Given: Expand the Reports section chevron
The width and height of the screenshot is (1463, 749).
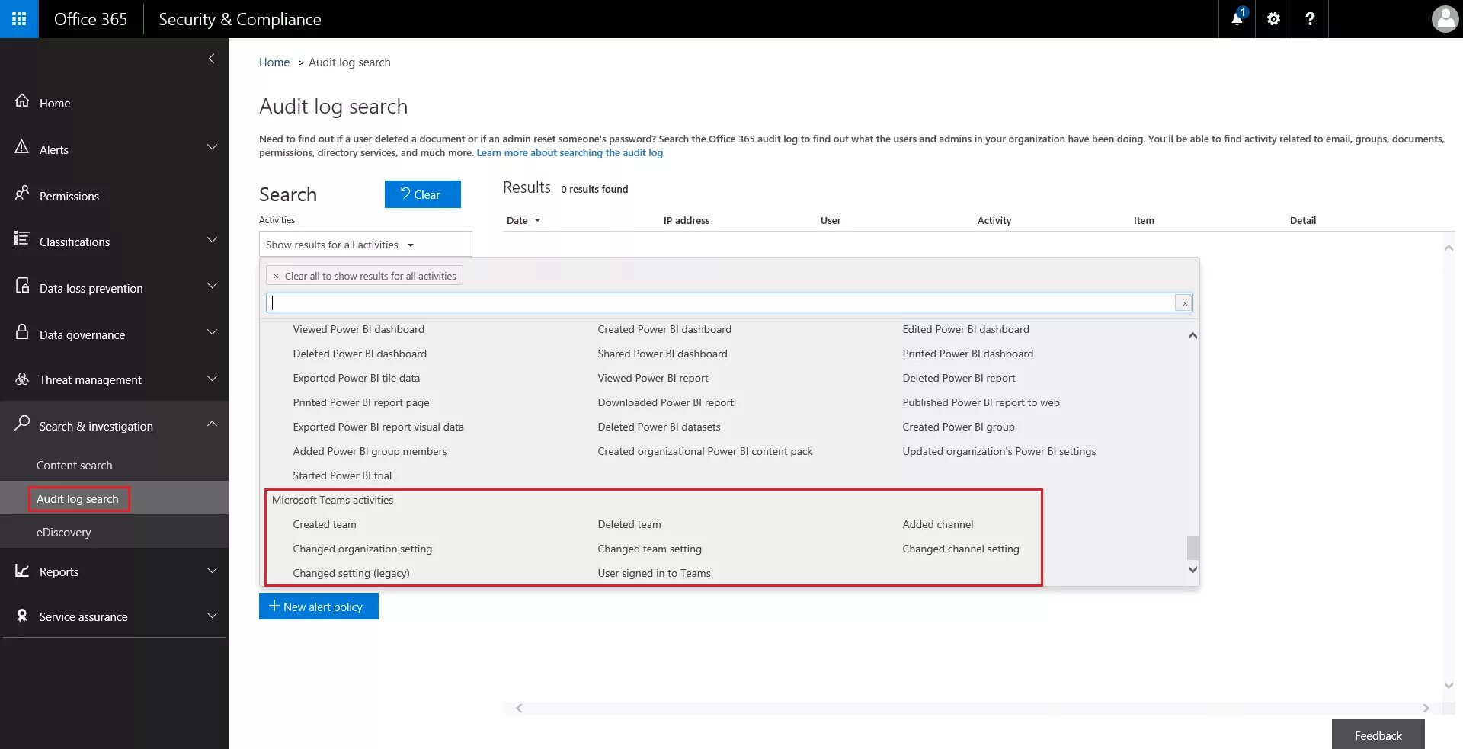Looking at the screenshot, I should (212, 571).
